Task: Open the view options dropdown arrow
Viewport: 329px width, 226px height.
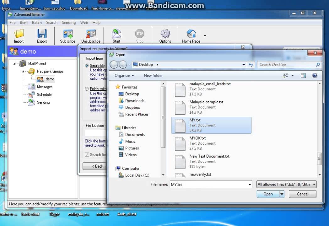Action: coord(293,76)
